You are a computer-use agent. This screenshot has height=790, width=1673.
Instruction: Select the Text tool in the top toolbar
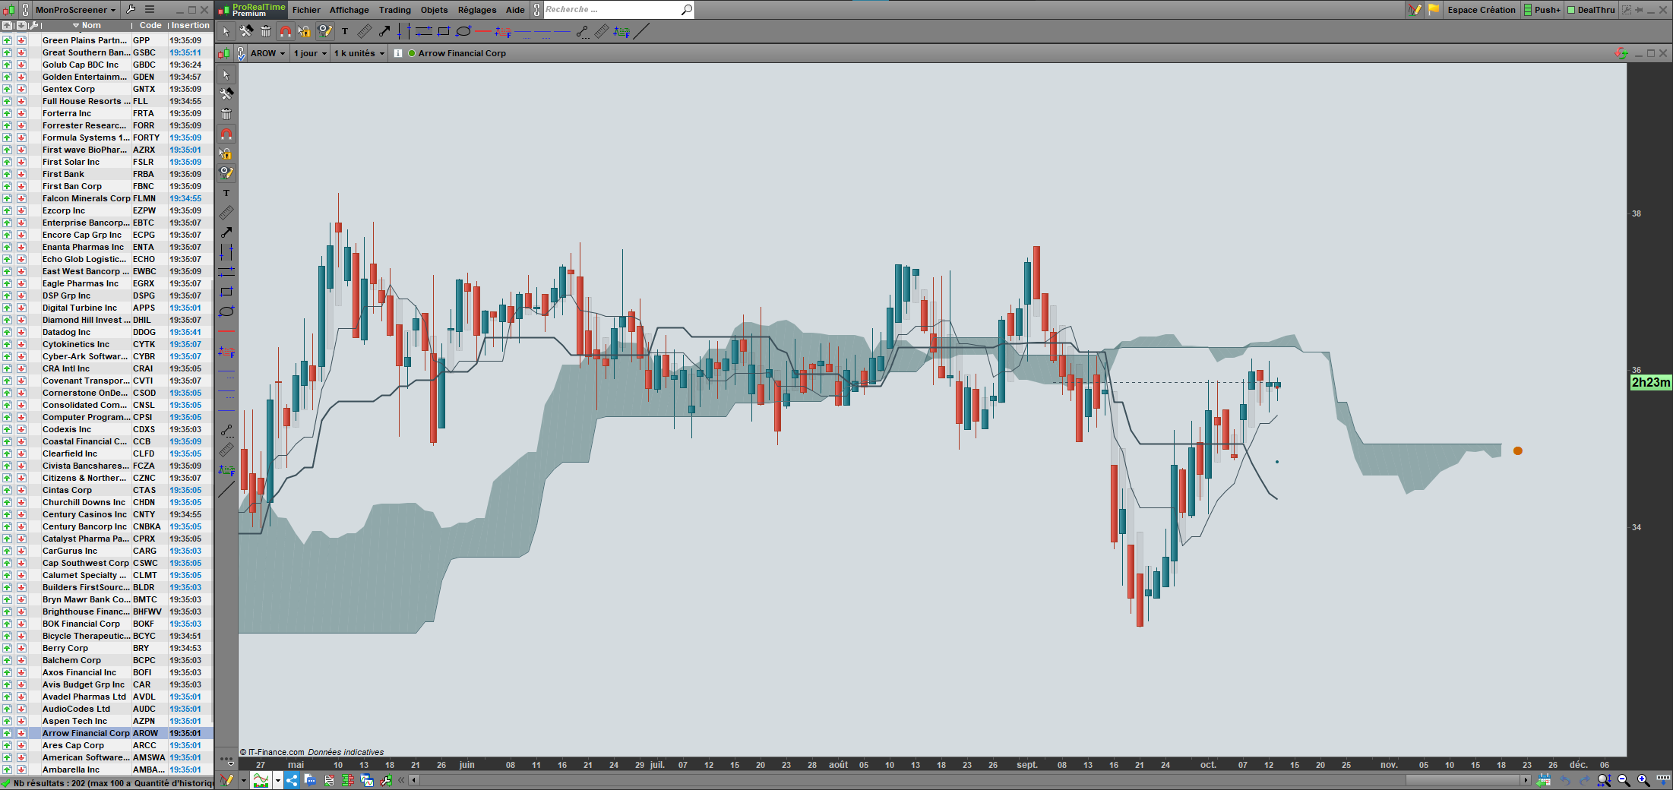point(345,32)
